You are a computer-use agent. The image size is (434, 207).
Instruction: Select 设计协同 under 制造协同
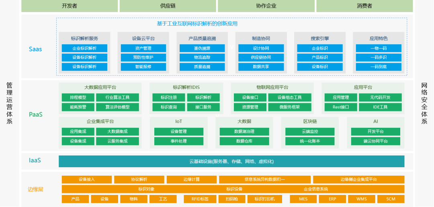[x=261, y=48]
